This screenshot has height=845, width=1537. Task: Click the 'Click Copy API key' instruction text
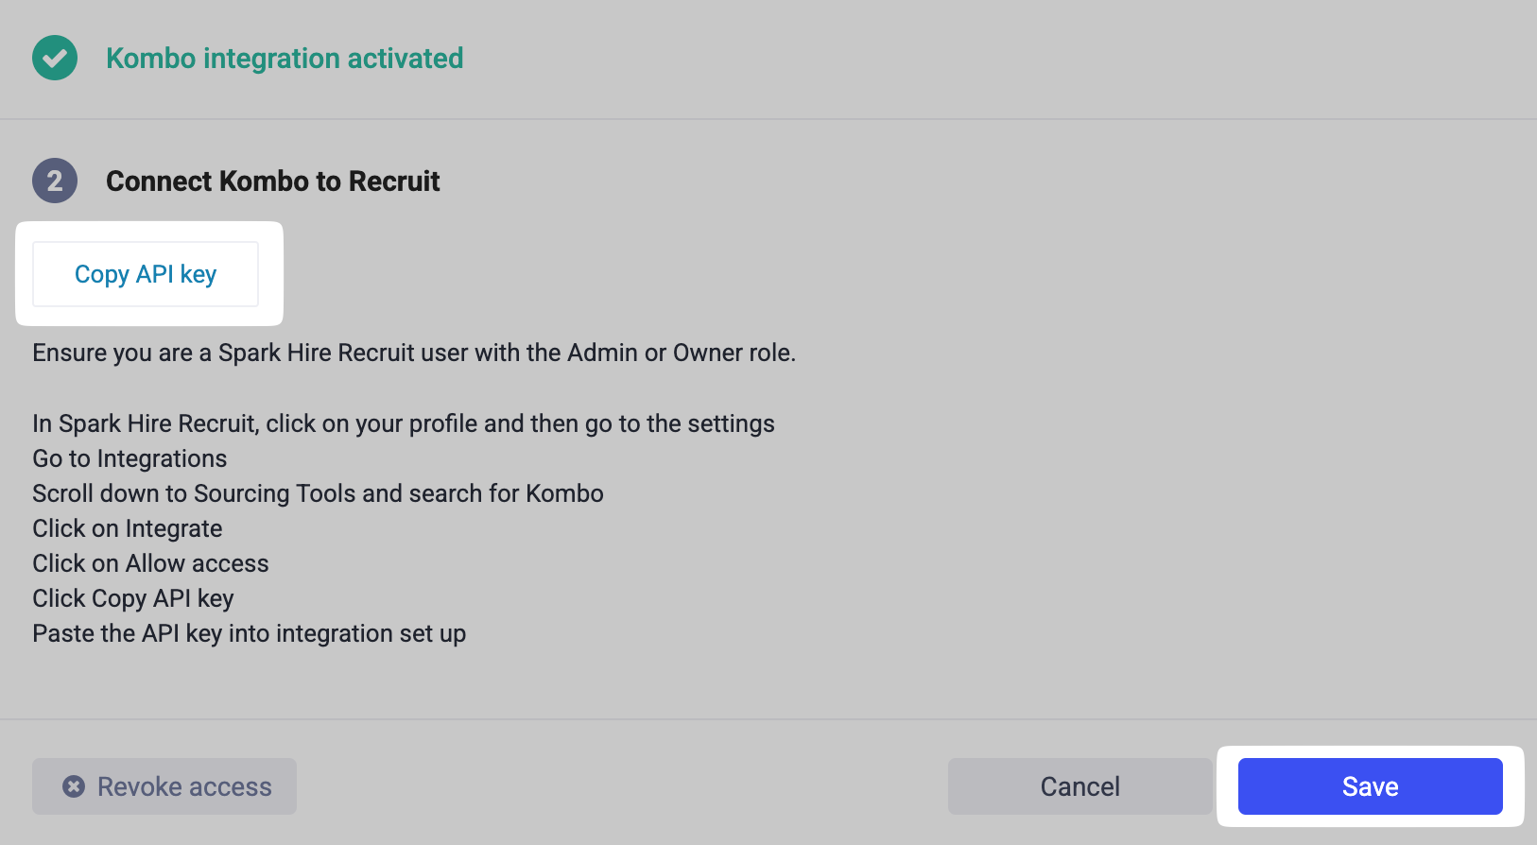point(133,598)
